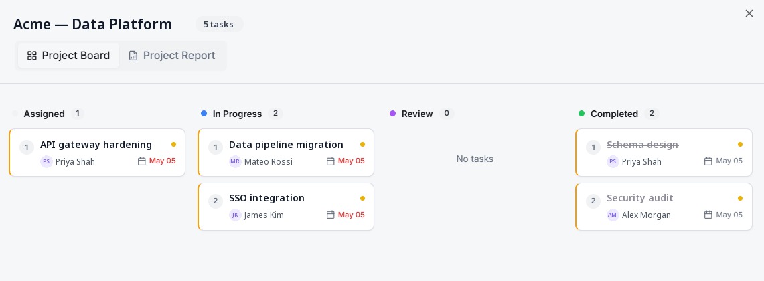Click May 05 date on Schema design
764x281 pixels.
729,161
